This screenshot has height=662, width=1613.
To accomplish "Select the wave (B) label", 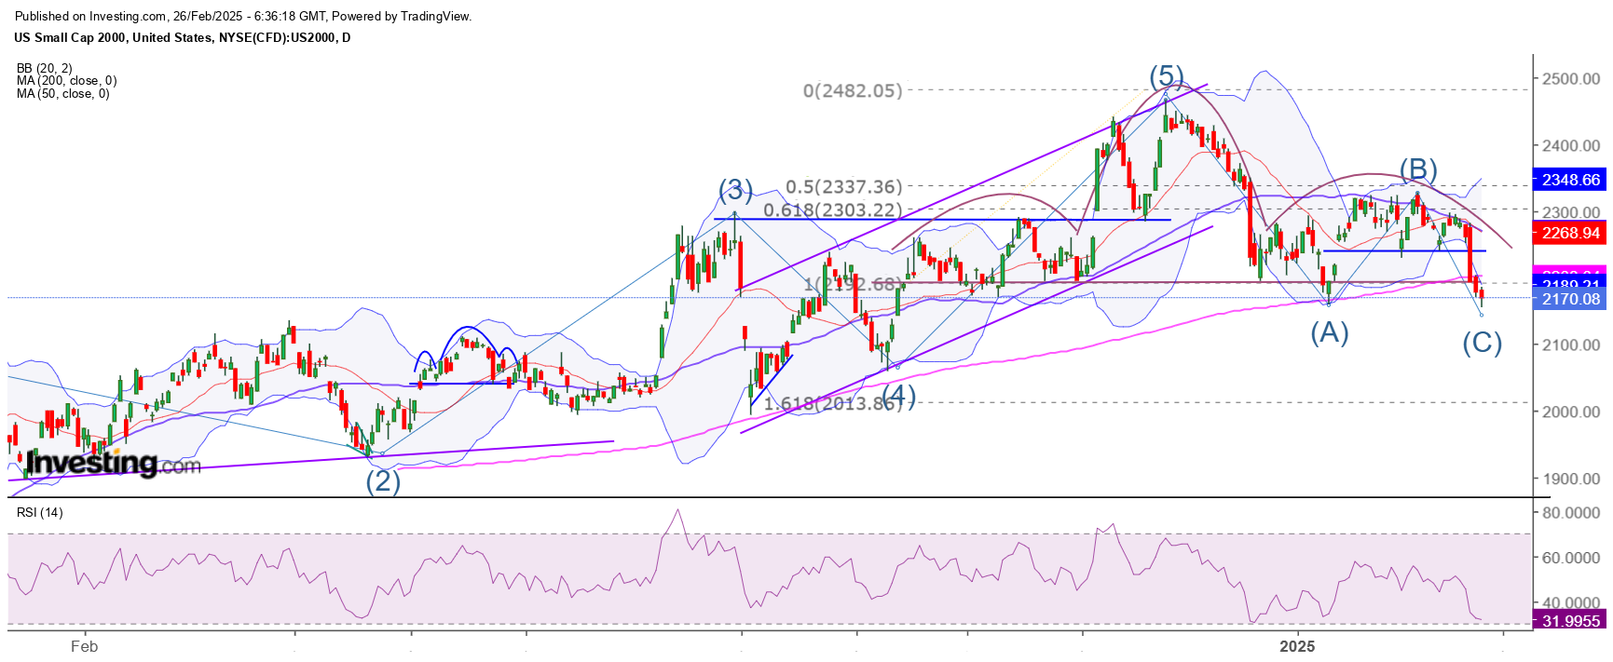I will [1418, 169].
